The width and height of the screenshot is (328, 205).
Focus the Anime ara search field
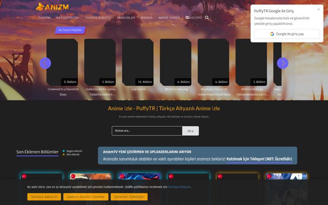(147, 131)
